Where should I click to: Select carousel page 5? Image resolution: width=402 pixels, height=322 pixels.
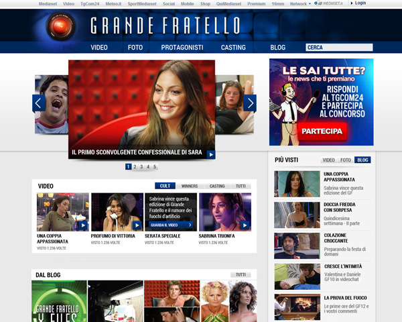coord(155,166)
